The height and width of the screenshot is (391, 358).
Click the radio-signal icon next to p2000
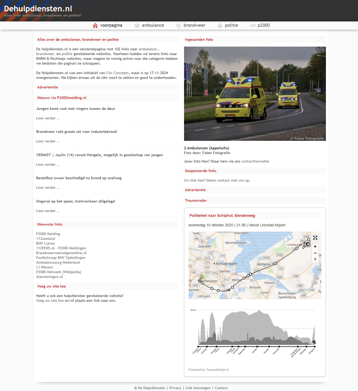252,25
